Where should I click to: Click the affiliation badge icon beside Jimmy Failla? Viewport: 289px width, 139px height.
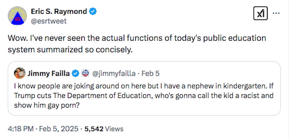tap(85, 73)
